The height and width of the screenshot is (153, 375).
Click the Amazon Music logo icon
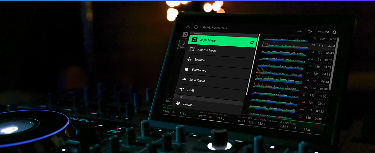(x=192, y=49)
